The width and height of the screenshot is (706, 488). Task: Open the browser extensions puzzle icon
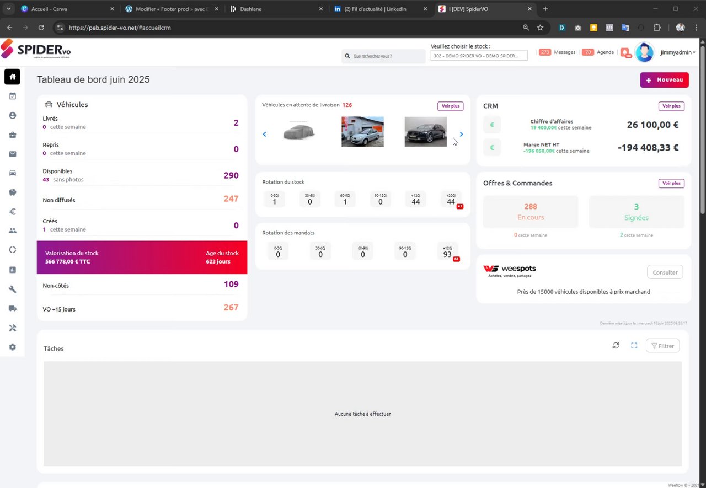pyautogui.click(x=657, y=28)
